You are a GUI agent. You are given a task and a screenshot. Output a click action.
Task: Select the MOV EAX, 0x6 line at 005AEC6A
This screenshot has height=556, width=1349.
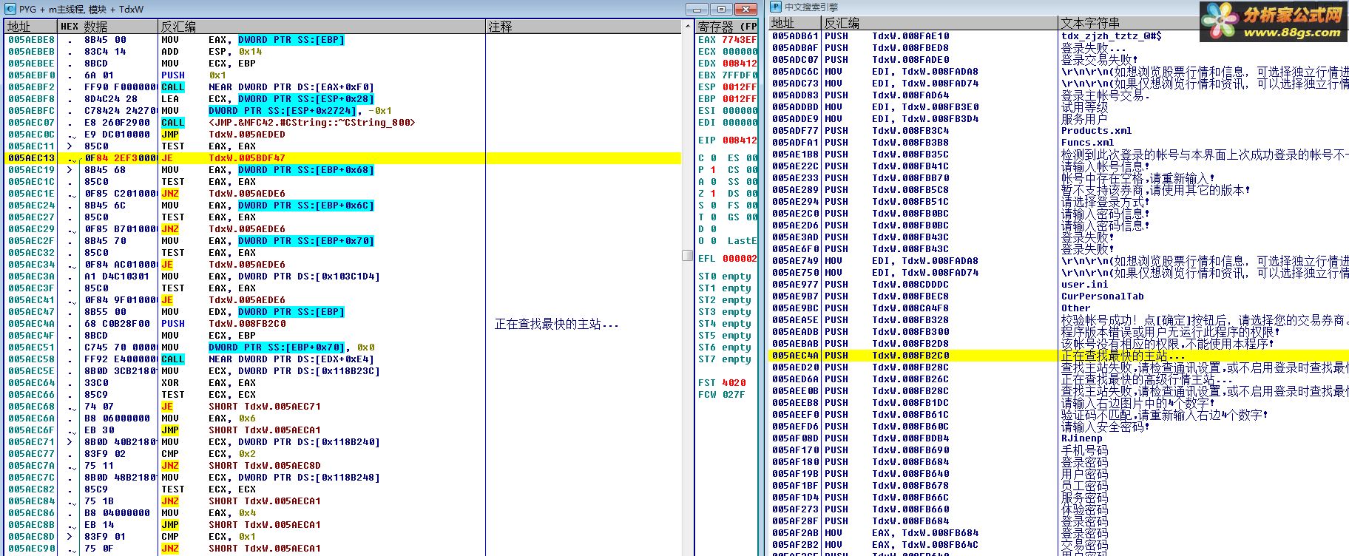coord(343,418)
